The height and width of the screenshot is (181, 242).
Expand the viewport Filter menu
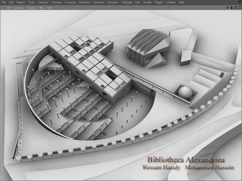(x=40, y=7)
